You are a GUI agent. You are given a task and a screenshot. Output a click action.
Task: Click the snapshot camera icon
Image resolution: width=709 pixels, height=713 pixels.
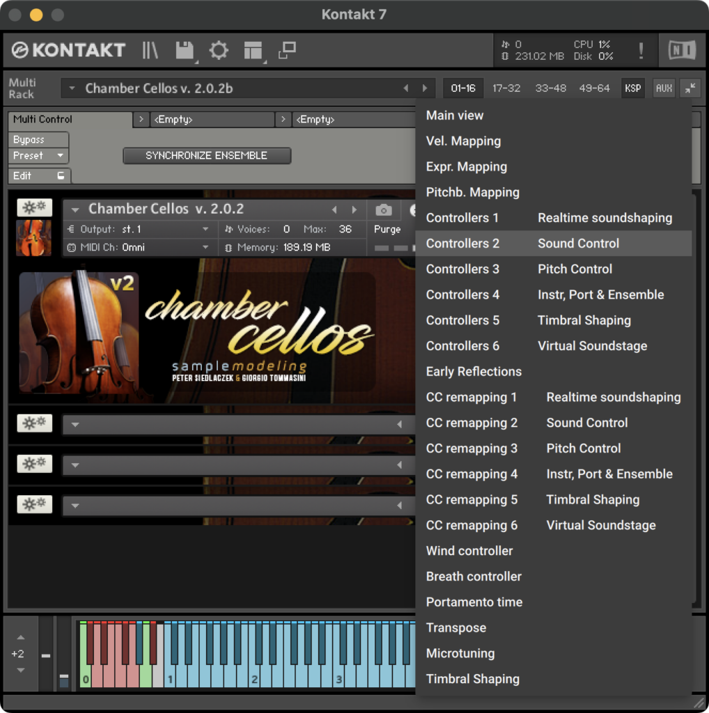tap(383, 210)
